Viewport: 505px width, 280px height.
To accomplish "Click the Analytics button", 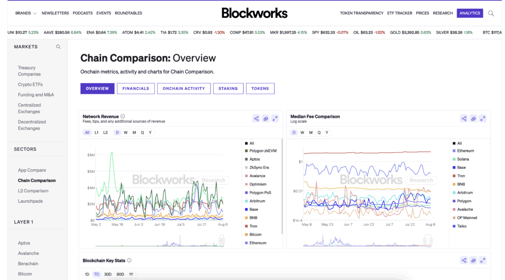I will pyautogui.click(x=470, y=13).
